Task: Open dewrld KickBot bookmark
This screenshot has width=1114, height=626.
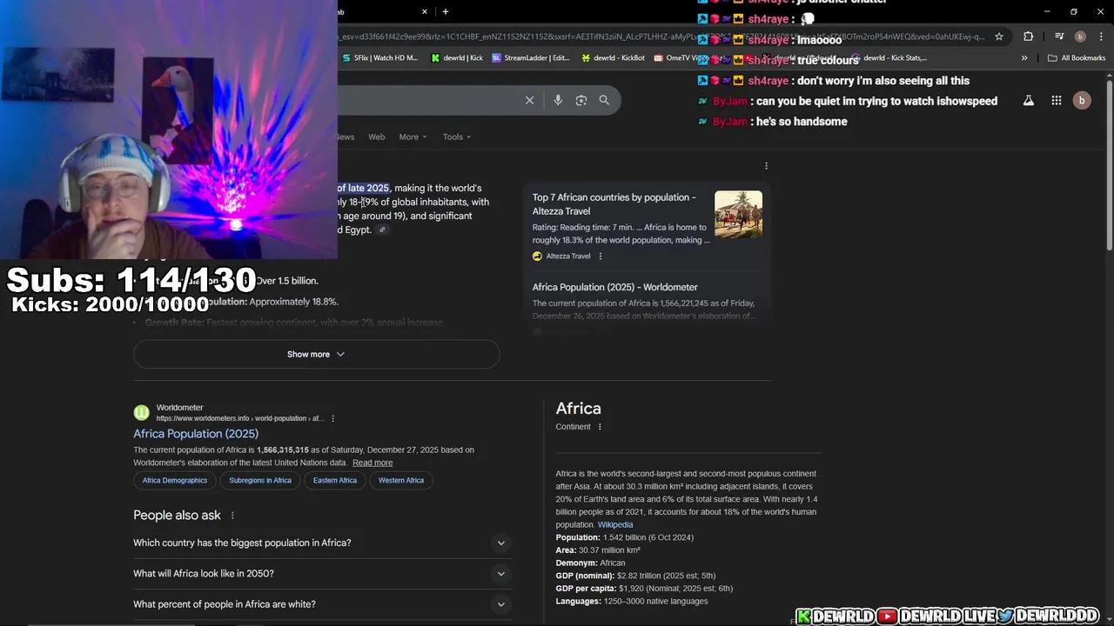Action: pos(612,58)
